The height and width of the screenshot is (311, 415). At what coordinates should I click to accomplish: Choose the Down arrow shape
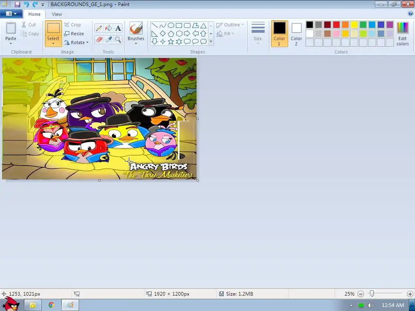154,42
